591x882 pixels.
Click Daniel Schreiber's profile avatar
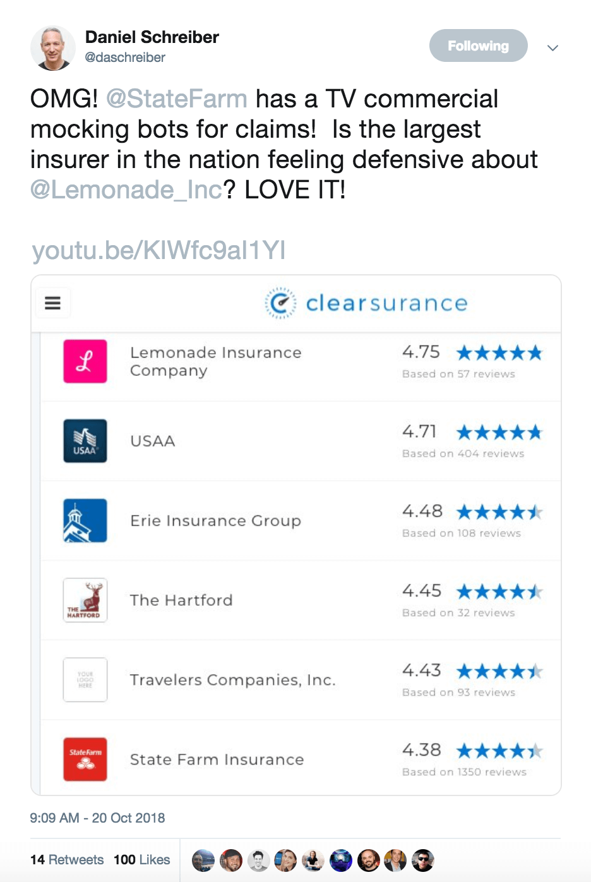[53, 48]
